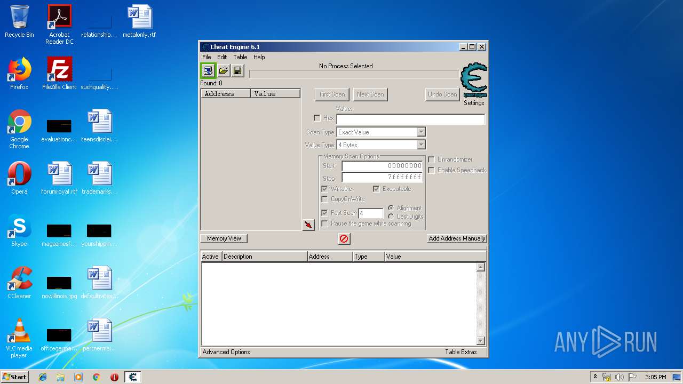This screenshot has height=384, width=683.
Task: Open the Skype desktop shortcut
Action: [x=19, y=230]
